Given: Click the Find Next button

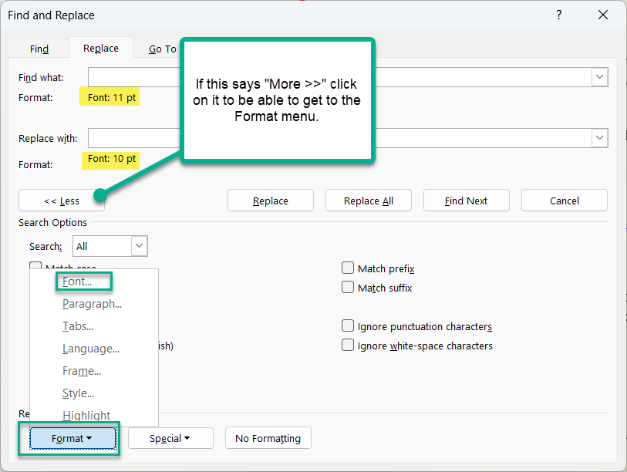Looking at the screenshot, I should click(467, 201).
